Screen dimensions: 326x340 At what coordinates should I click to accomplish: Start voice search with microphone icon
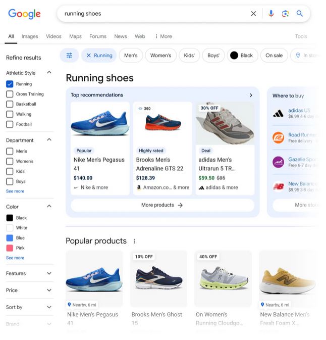tap(271, 14)
